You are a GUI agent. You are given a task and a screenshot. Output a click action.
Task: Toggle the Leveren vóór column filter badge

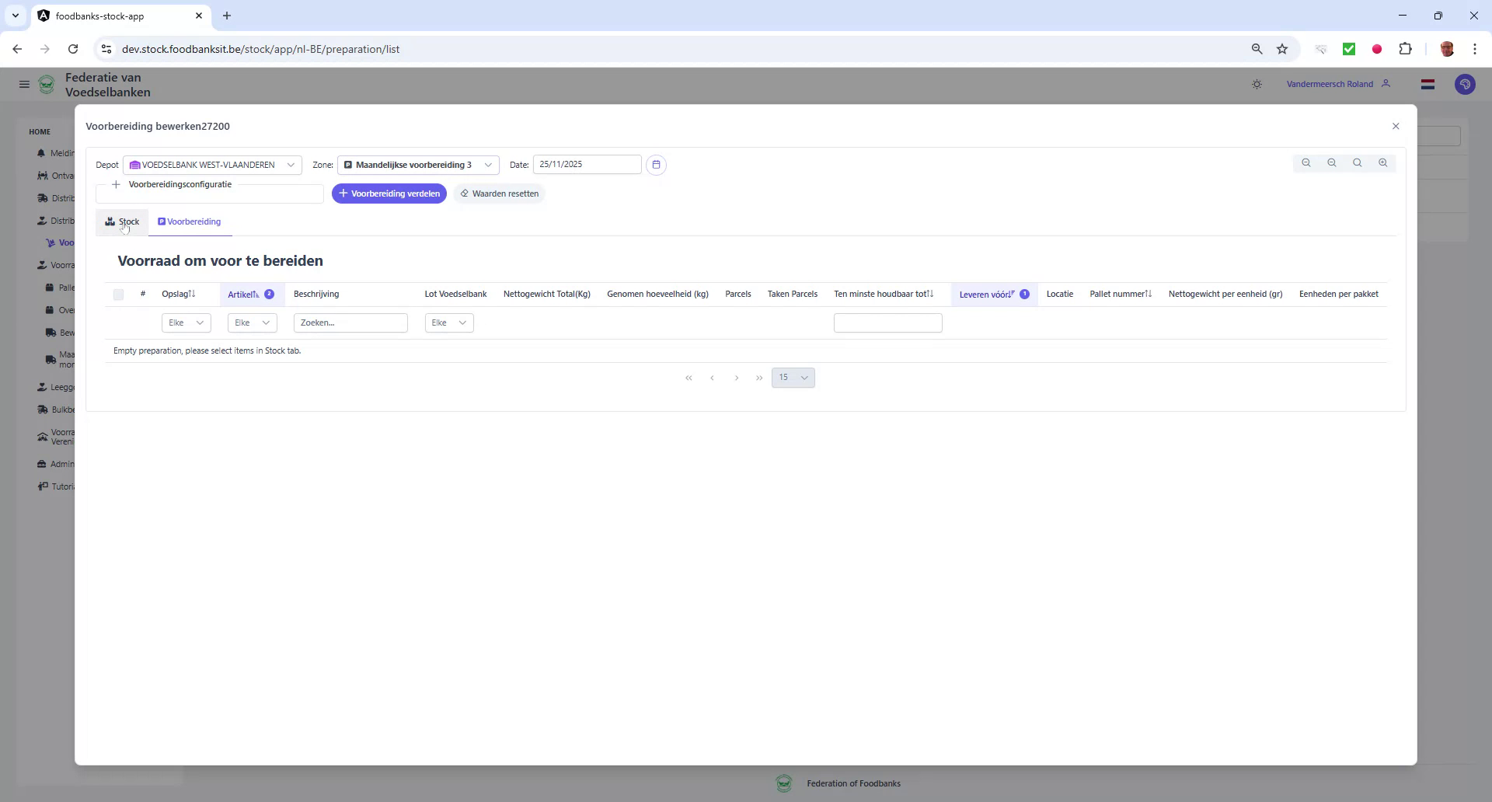click(1025, 295)
